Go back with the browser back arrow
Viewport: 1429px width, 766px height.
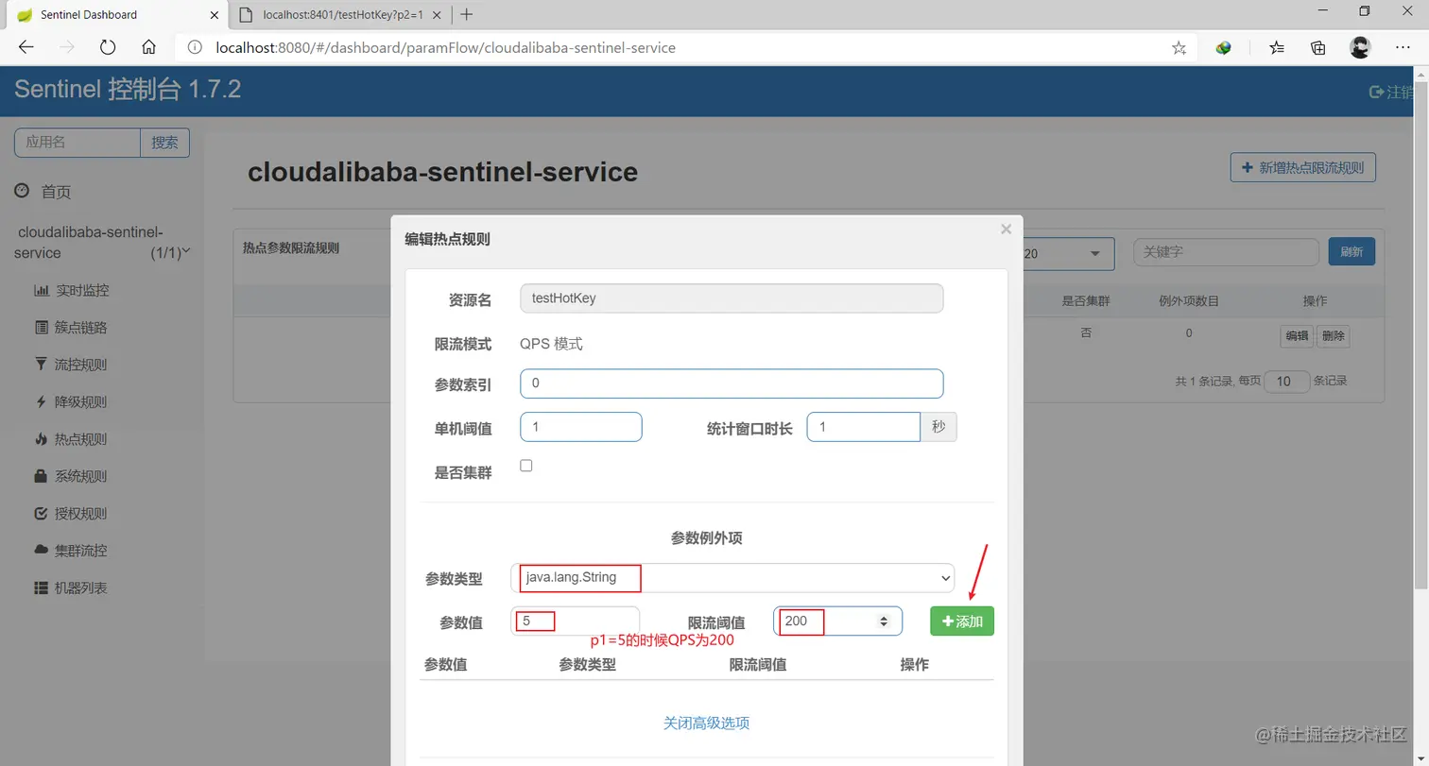pyautogui.click(x=26, y=47)
